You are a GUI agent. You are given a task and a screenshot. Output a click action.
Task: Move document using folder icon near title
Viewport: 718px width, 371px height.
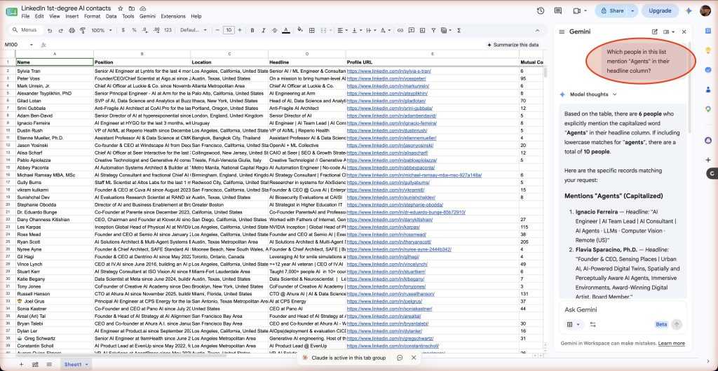[132, 8]
